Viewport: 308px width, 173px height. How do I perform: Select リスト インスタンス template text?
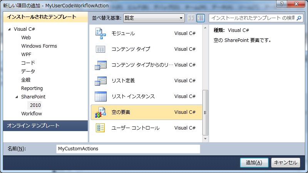[x=133, y=96]
